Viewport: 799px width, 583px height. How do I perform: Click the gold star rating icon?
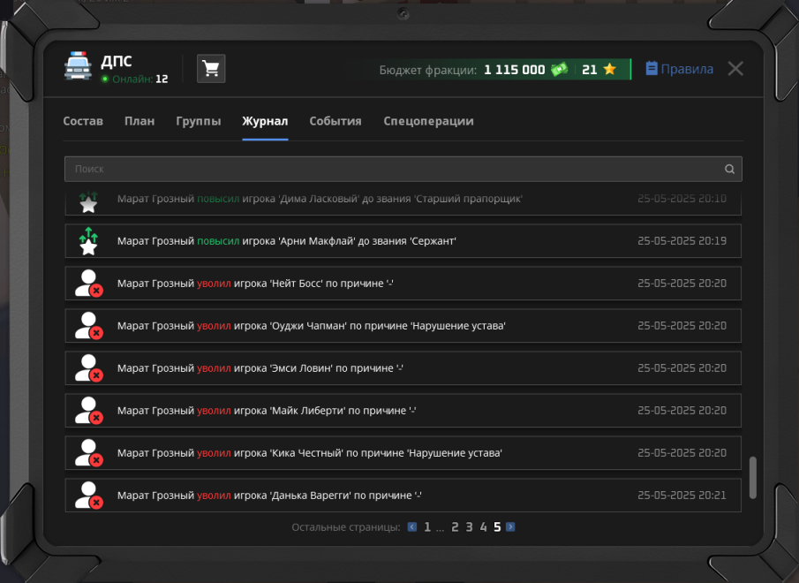click(610, 69)
